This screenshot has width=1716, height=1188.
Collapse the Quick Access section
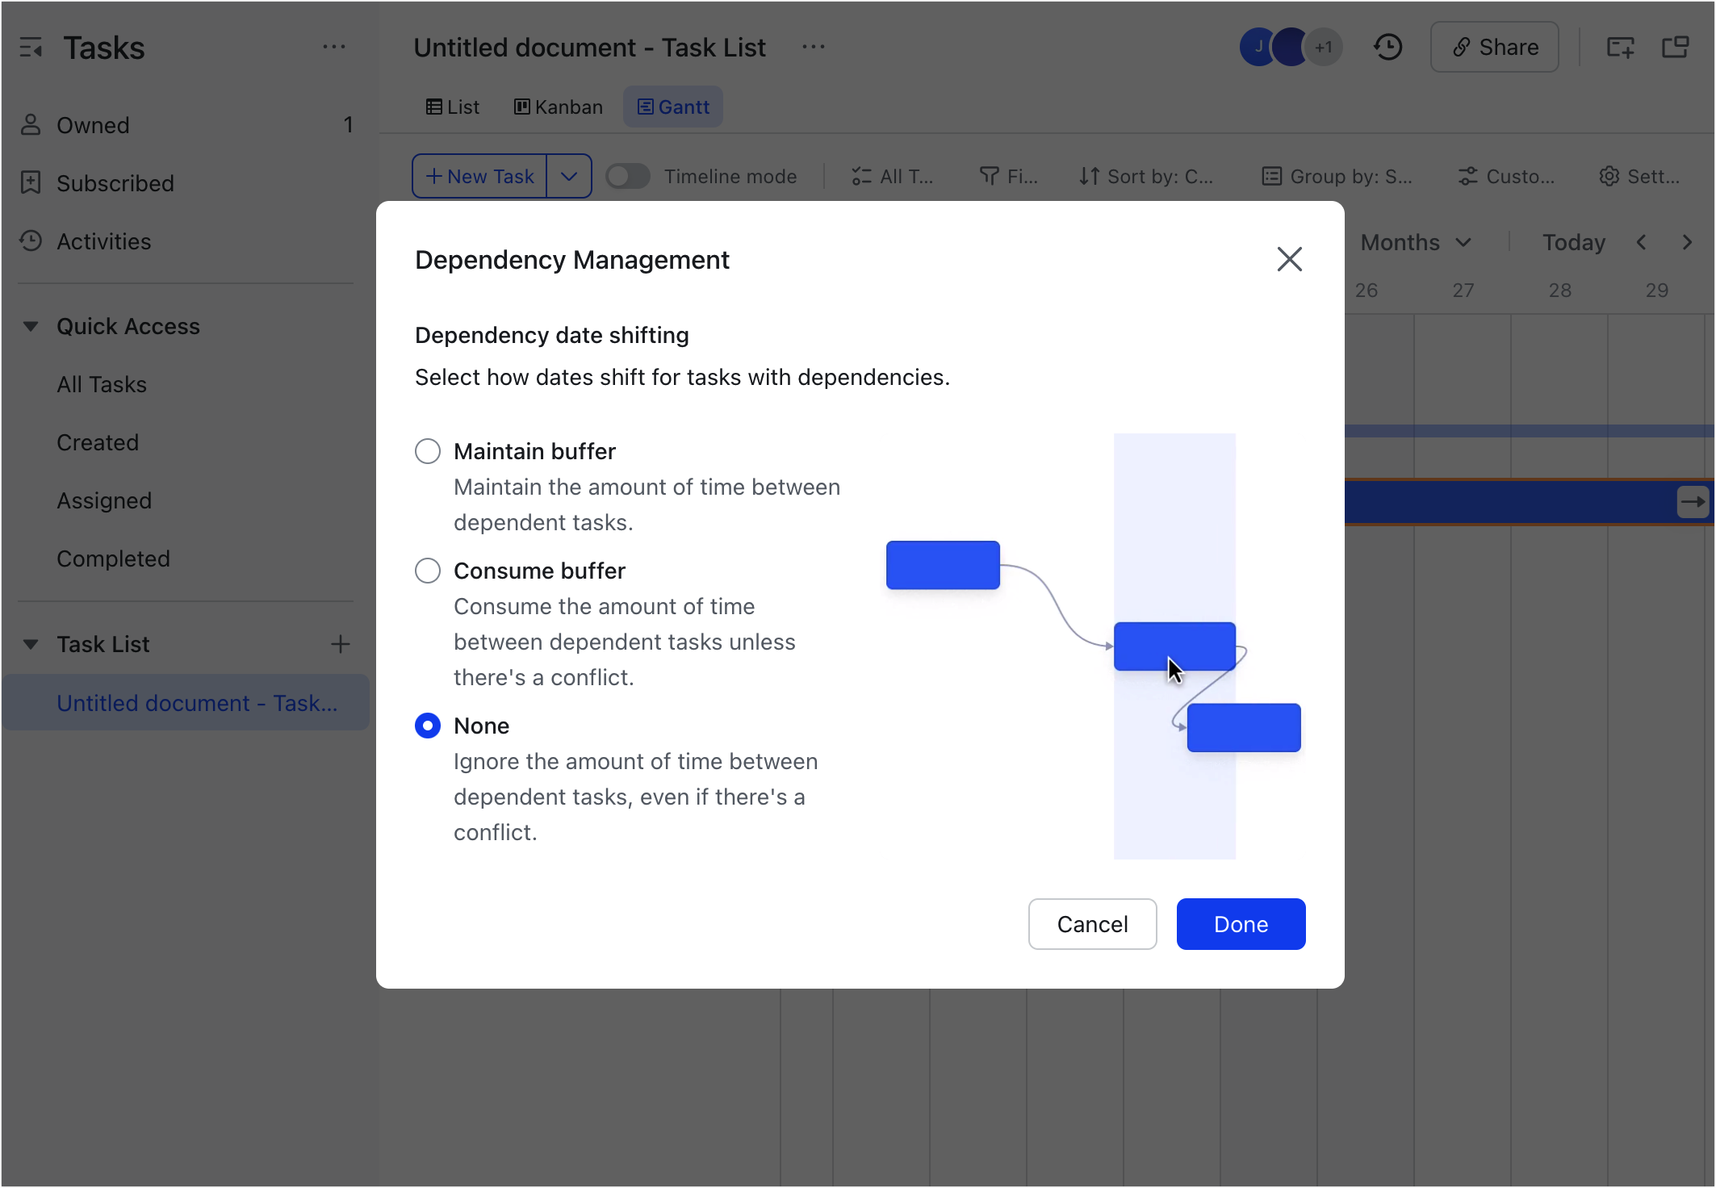[31, 325]
